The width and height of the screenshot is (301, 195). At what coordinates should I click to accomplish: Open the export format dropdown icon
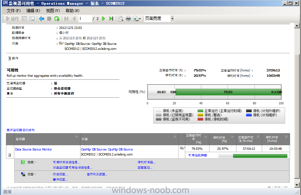(x=137, y=19)
